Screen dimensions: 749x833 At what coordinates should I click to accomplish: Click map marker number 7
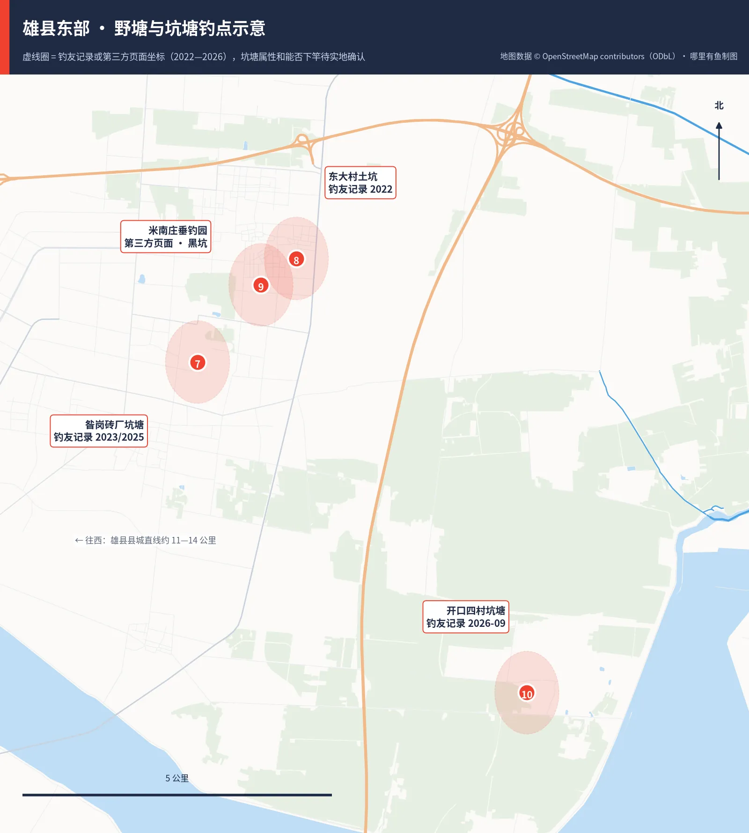(198, 363)
